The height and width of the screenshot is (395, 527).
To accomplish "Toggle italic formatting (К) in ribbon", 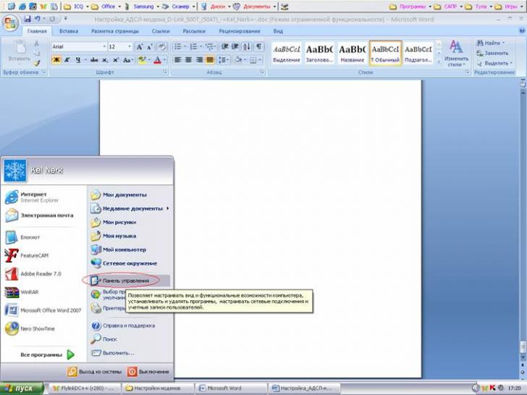I will (x=68, y=60).
